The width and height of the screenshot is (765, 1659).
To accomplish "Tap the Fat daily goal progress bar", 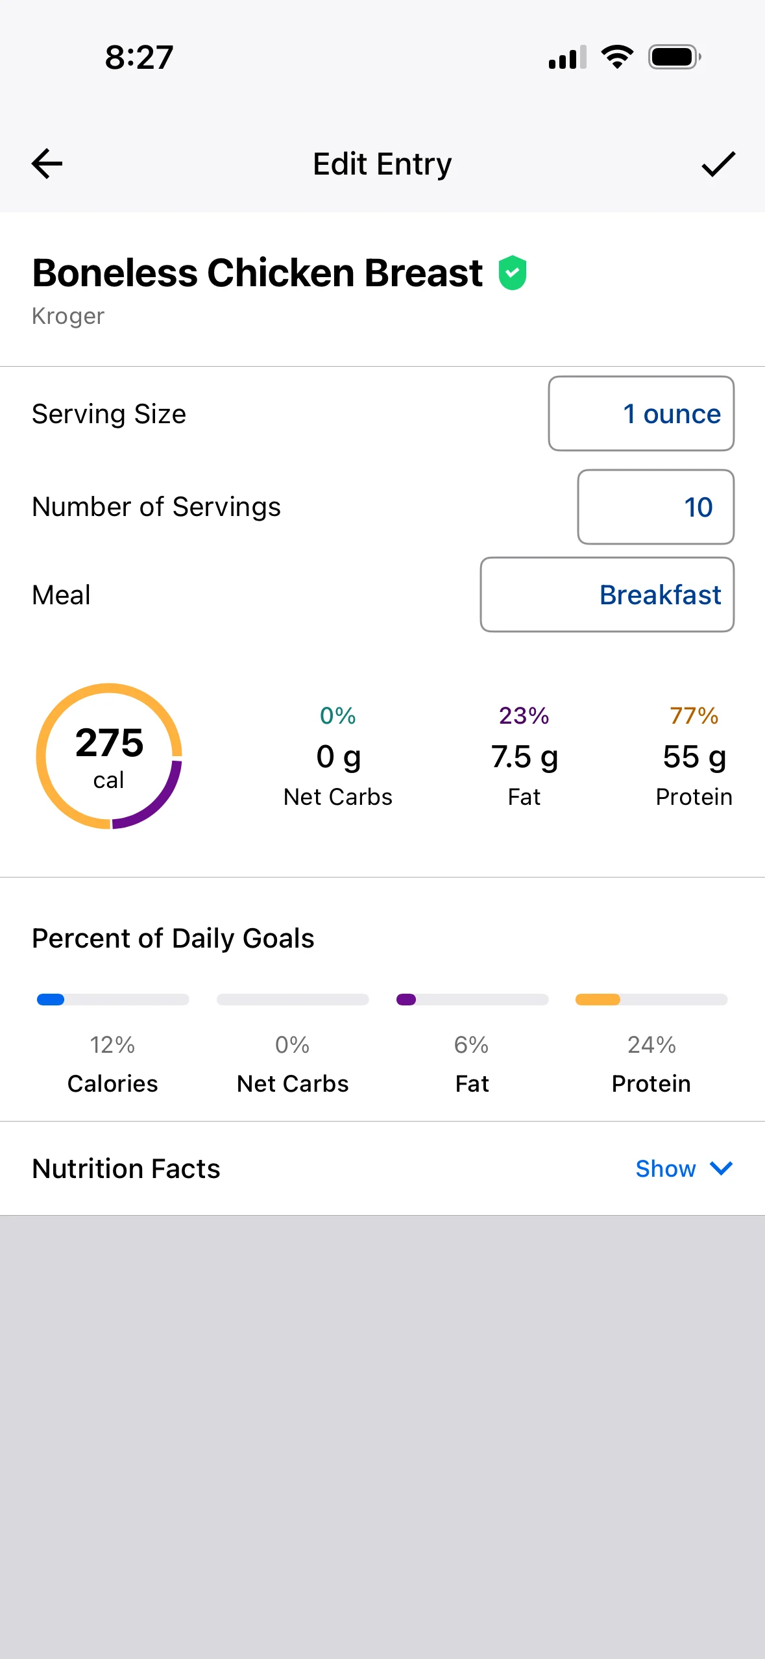I will pos(472,1000).
